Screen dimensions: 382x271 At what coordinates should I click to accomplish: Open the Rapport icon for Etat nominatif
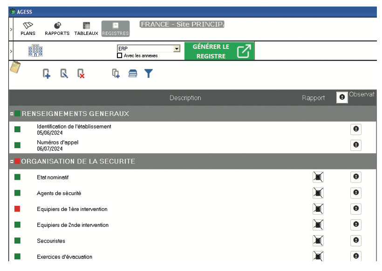click(319, 177)
